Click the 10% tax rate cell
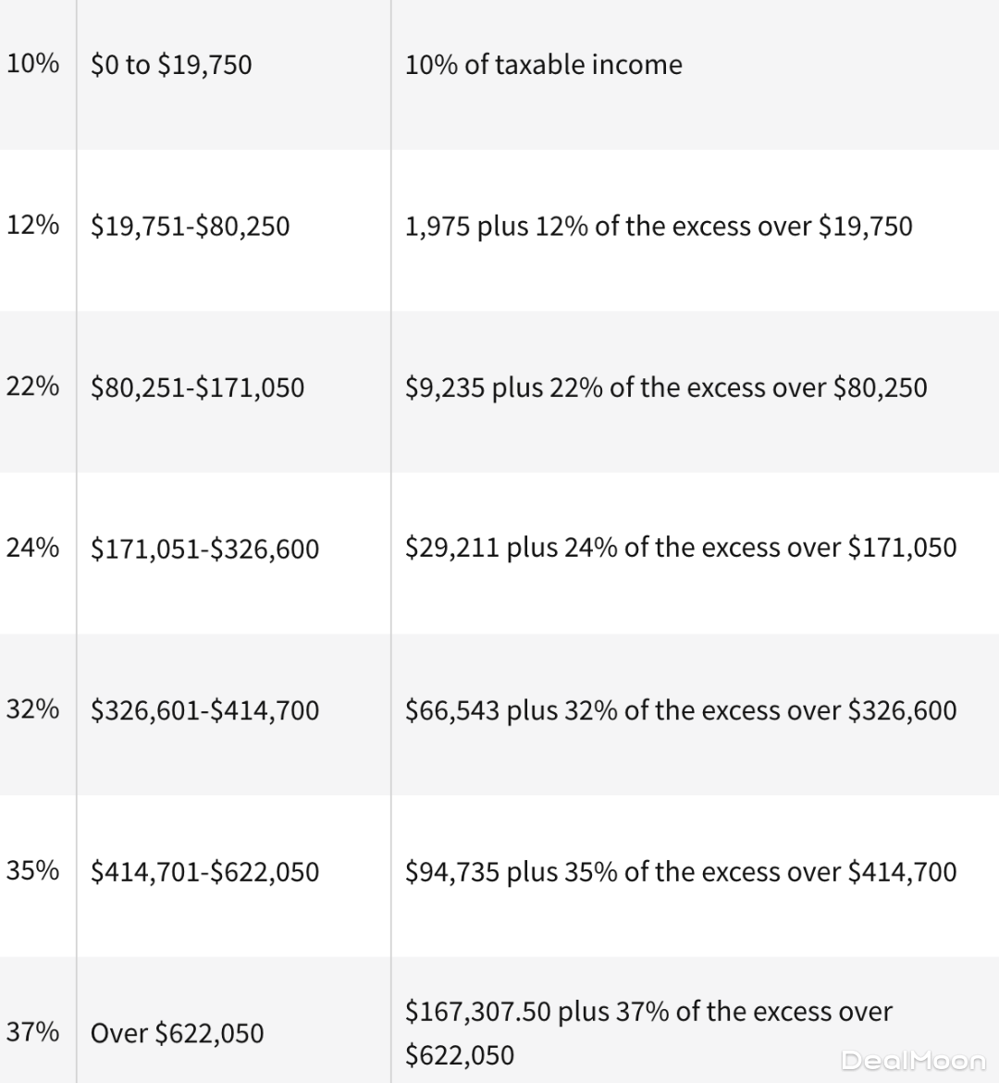This screenshot has width=999, height=1083. click(32, 64)
